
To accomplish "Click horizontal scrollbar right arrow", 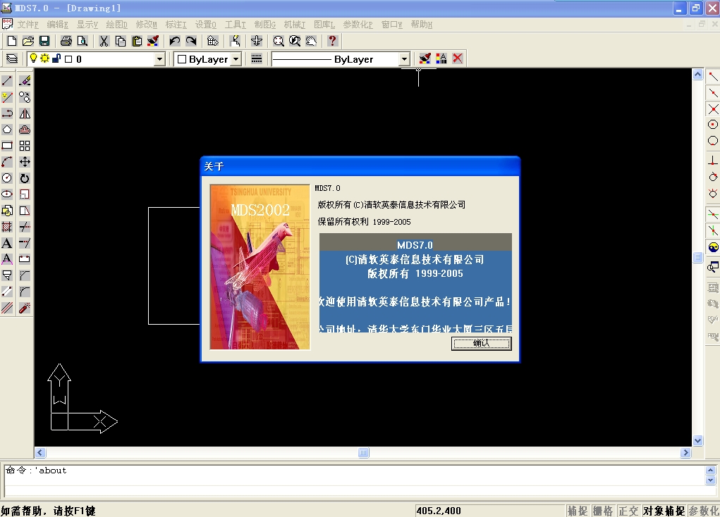I will (685, 453).
